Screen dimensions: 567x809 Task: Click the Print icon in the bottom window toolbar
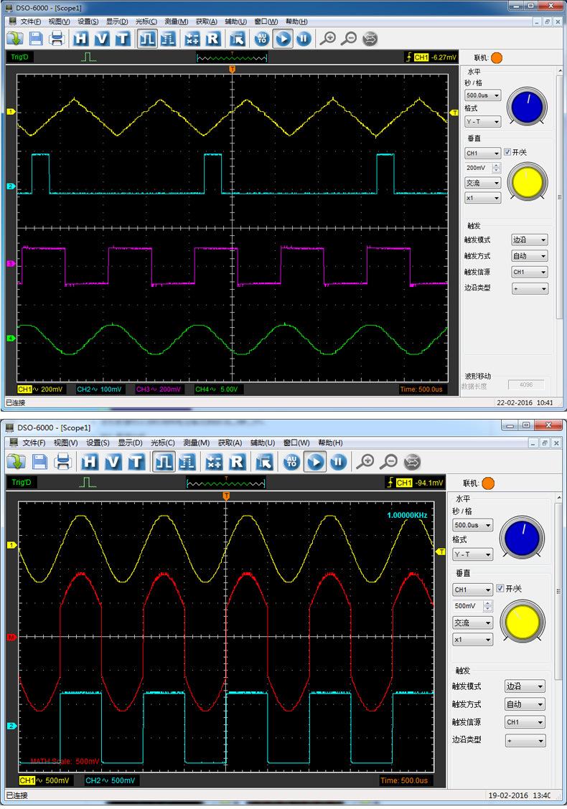pos(63,461)
